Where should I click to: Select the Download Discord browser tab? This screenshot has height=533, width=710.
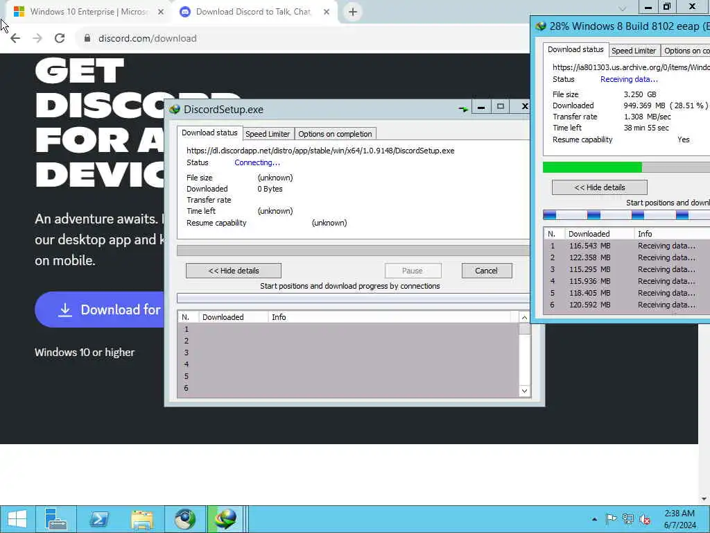[x=254, y=12]
